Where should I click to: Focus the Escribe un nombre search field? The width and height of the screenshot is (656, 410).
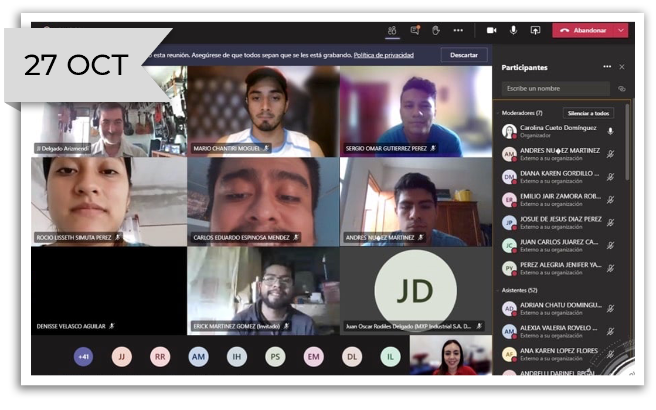point(555,89)
